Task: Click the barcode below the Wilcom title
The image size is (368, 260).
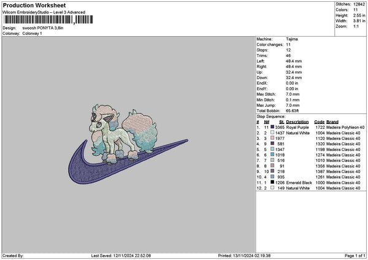Action: (x=48, y=20)
